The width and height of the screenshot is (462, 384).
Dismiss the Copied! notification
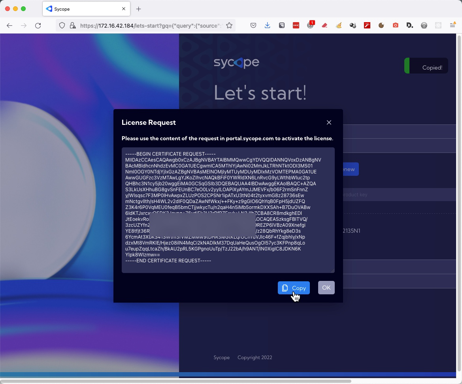[x=426, y=66]
